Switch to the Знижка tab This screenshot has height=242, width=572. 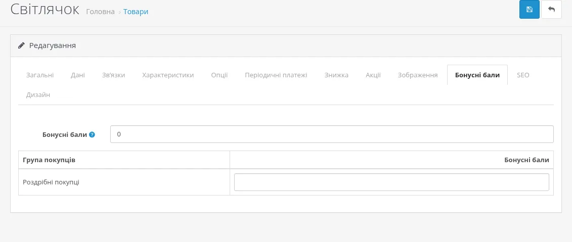point(336,75)
